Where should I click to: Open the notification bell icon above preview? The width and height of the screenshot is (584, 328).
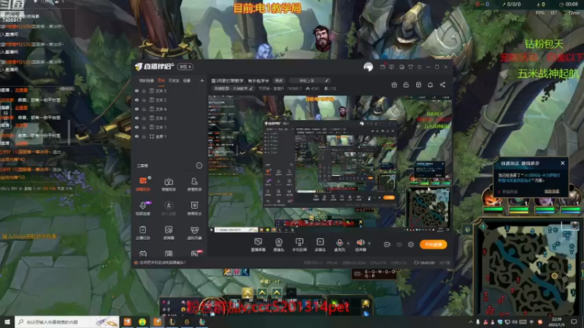point(430,85)
